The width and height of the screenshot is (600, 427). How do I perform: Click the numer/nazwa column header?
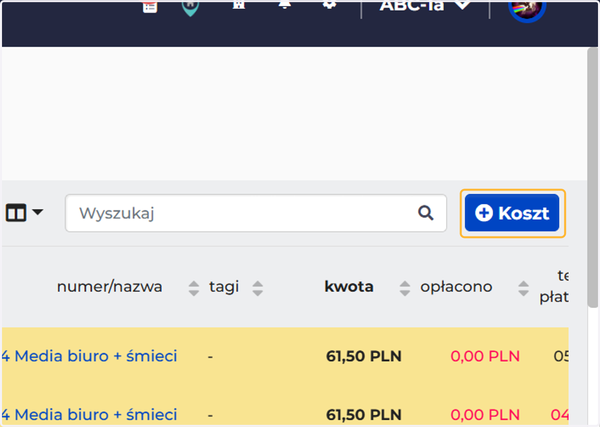click(109, 287)
